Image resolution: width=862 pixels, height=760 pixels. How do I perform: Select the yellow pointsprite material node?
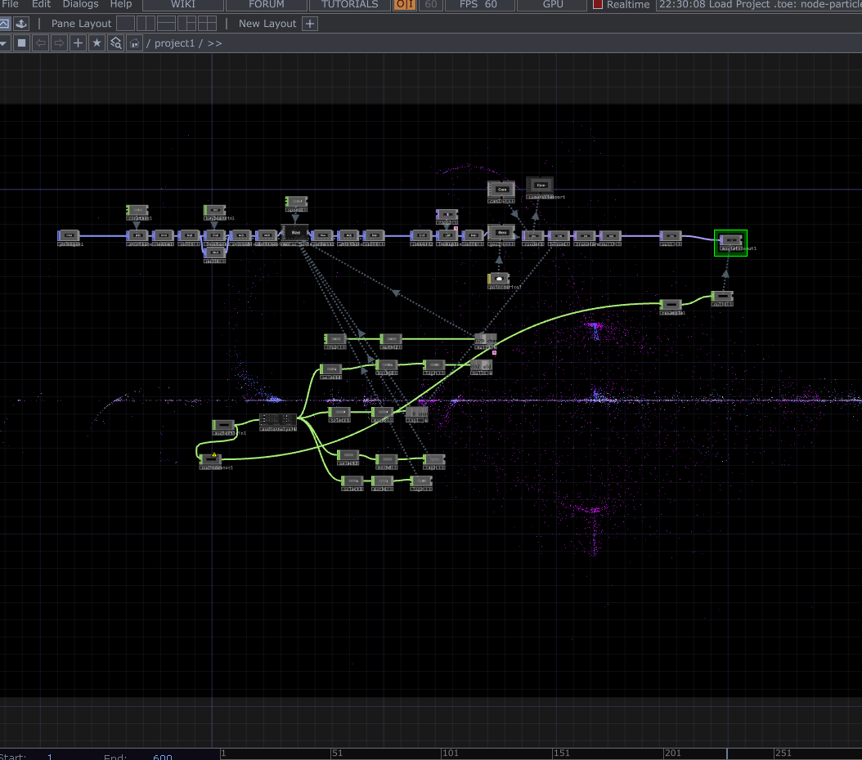[x=499, y=279]
